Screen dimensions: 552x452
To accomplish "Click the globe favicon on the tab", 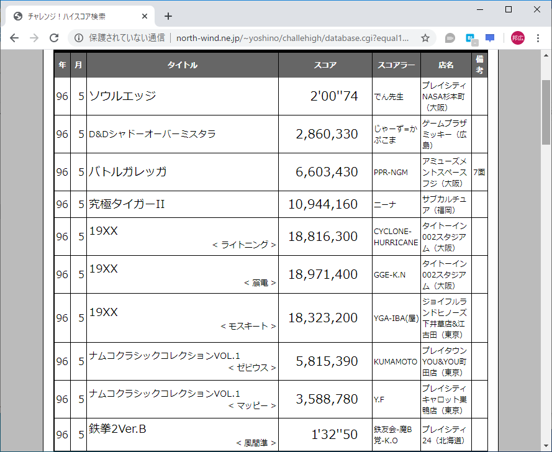I will click(18, 16).
